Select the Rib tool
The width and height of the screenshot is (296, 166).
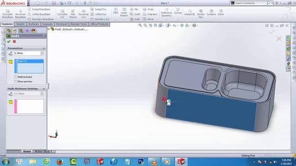(x=134, y=9)
